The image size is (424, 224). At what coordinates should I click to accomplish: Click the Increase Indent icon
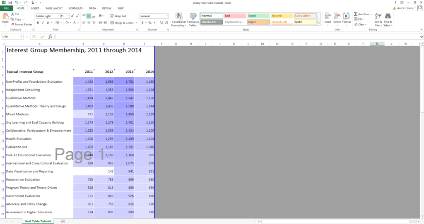point(105,23)
